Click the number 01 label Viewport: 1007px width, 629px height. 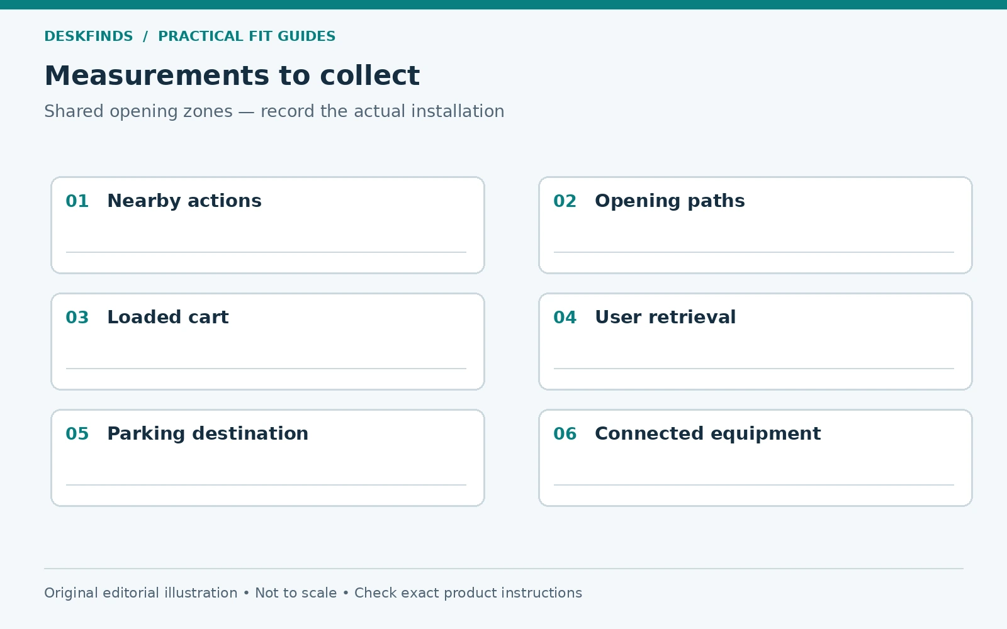click(77, 201)
